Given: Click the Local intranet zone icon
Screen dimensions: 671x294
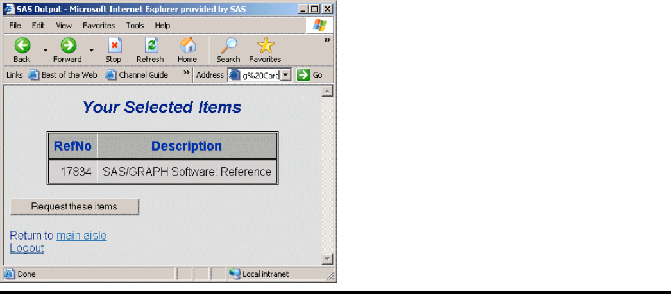Looking at the screenshot, I should [235, 274].
